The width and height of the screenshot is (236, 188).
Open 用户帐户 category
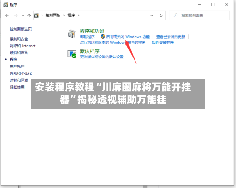coord(17,66)
